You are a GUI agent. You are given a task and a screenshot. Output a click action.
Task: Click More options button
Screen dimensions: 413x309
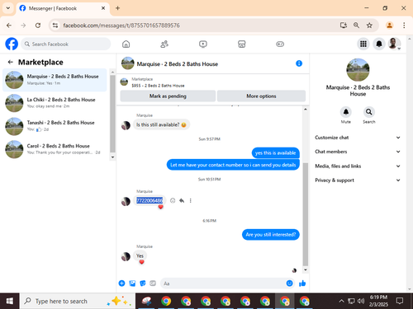261,96
